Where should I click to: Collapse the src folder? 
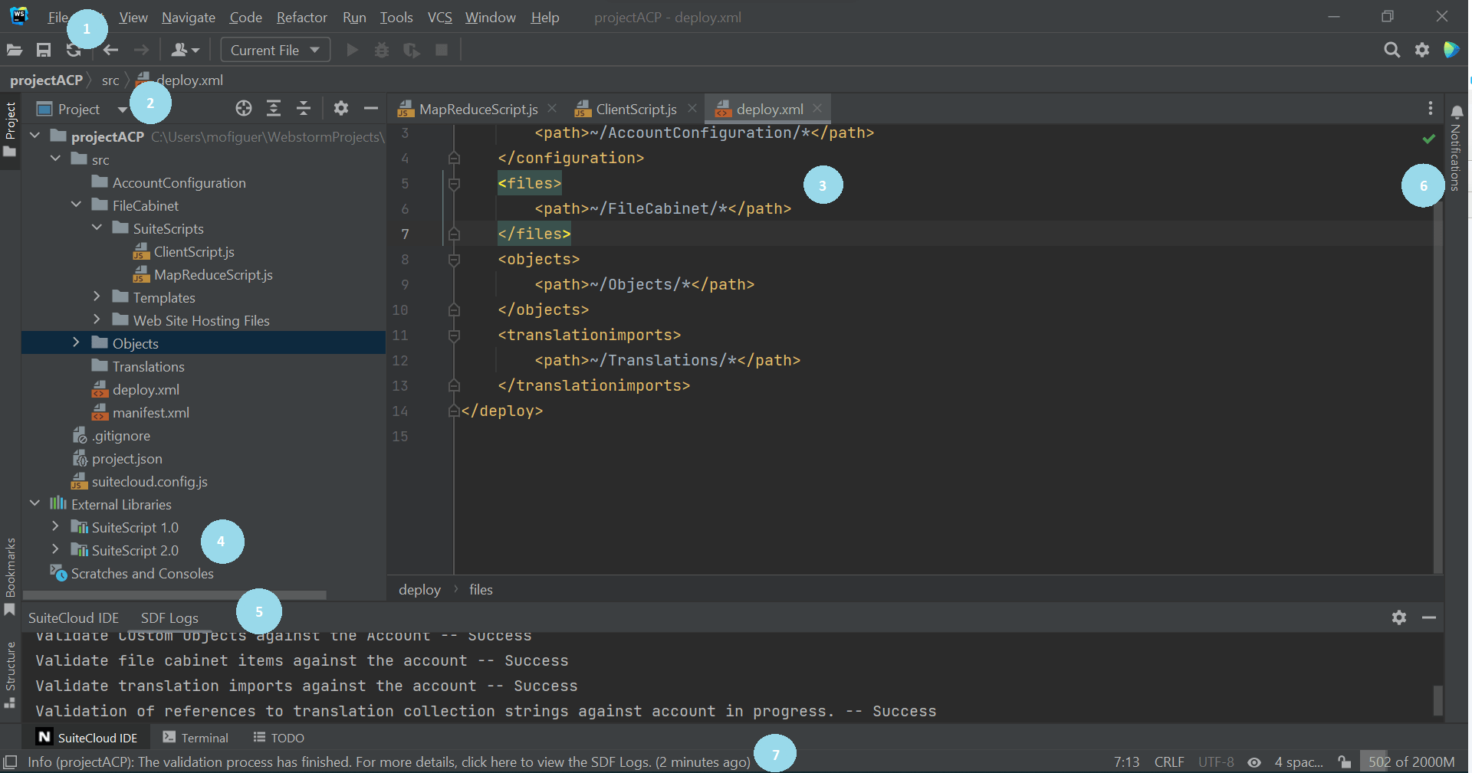55,159
